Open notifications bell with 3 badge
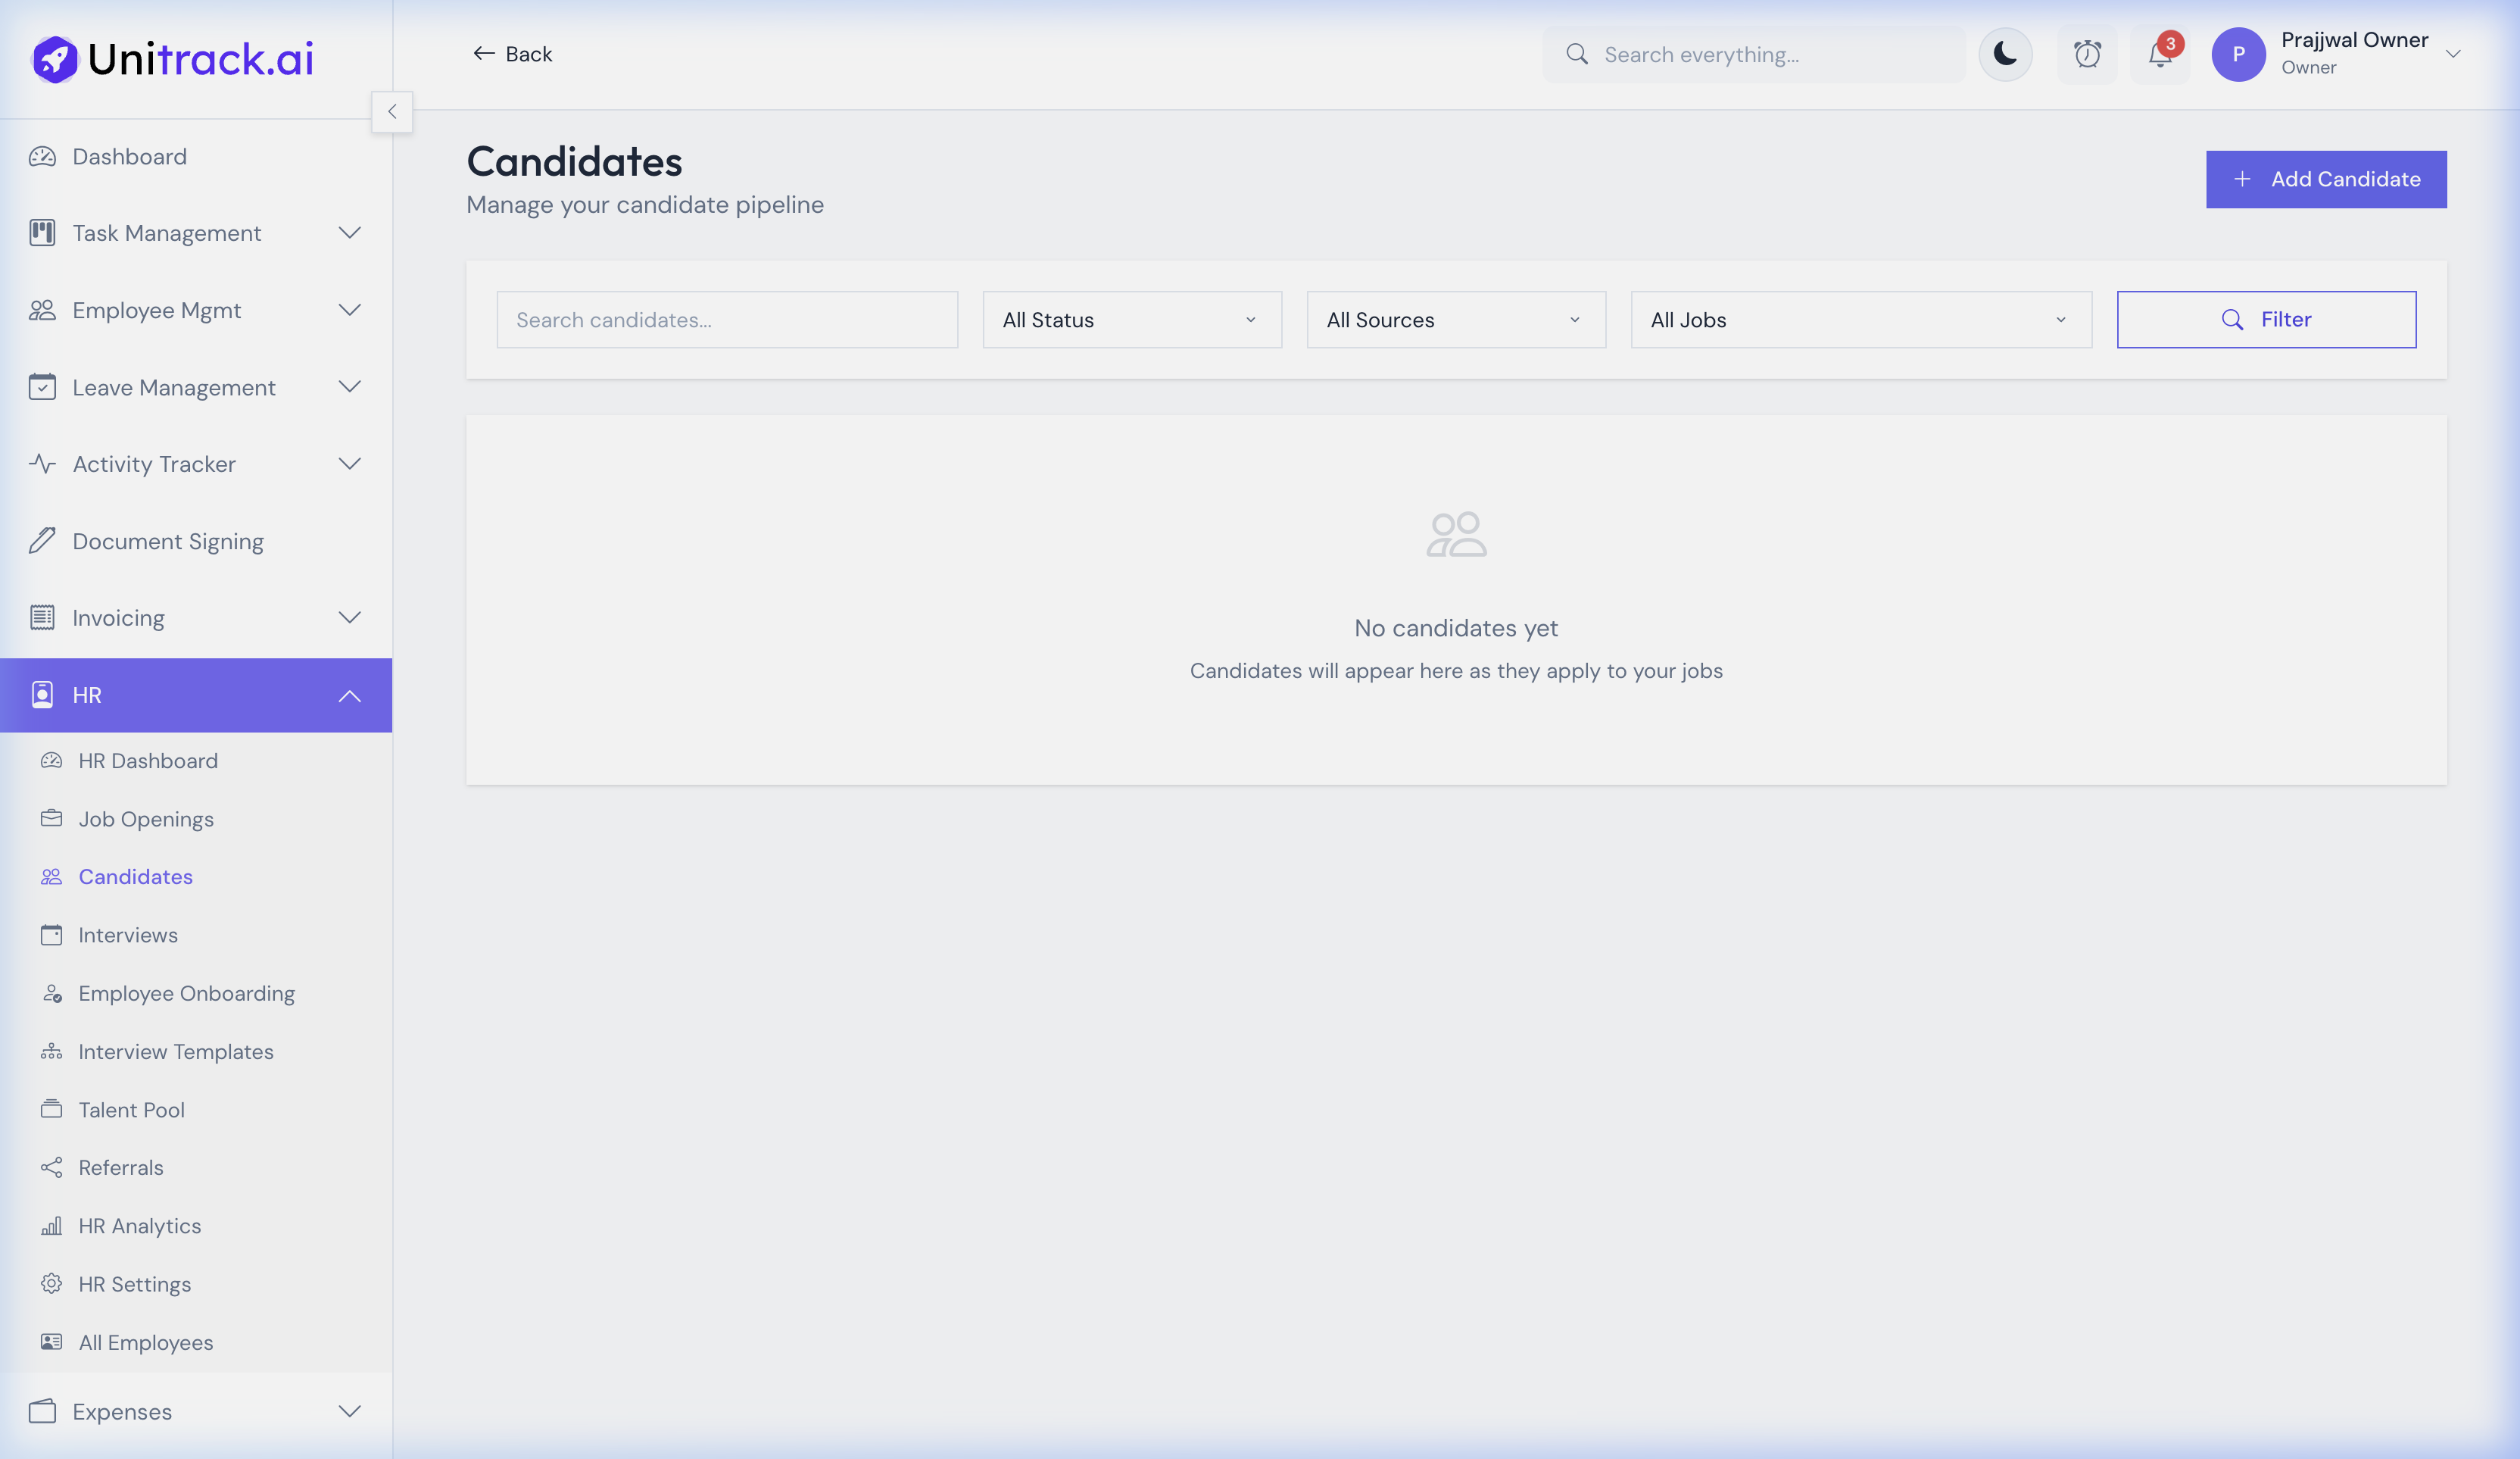Viewport: 2520px width, 1459px height. (x=2159, y=54)
